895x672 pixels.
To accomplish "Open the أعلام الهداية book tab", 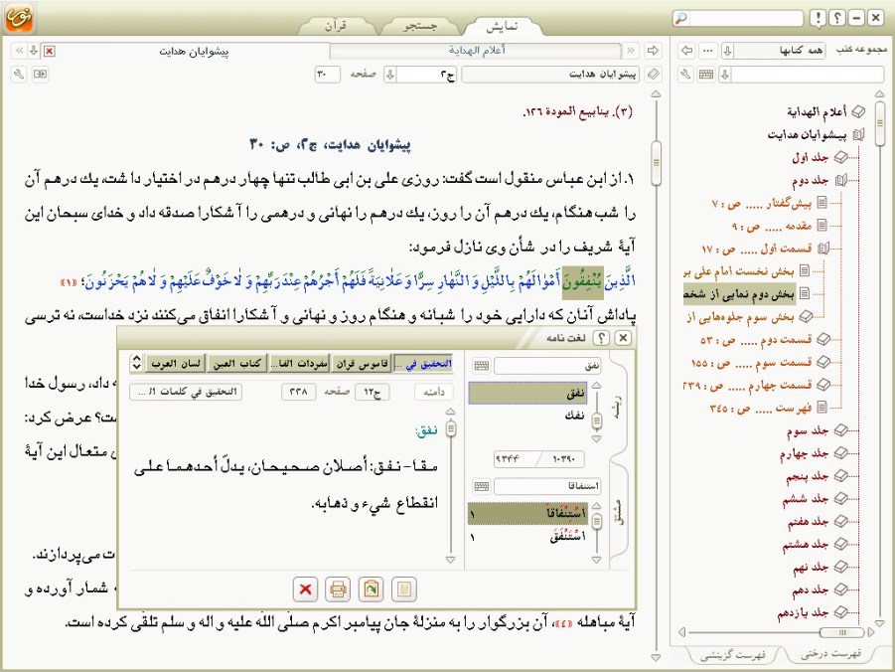I will click(476, 51).
